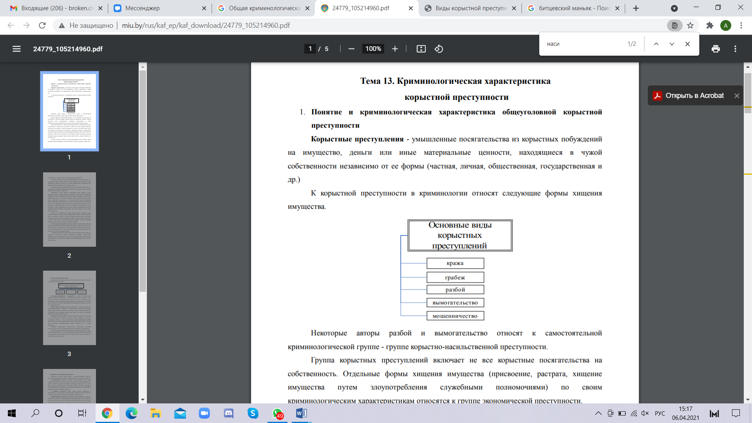
Task: Open the notification center icon
Action: coord(736,413)
